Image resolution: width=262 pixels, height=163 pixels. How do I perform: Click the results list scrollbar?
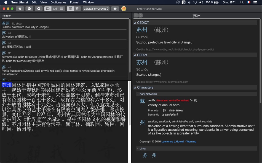130,46
